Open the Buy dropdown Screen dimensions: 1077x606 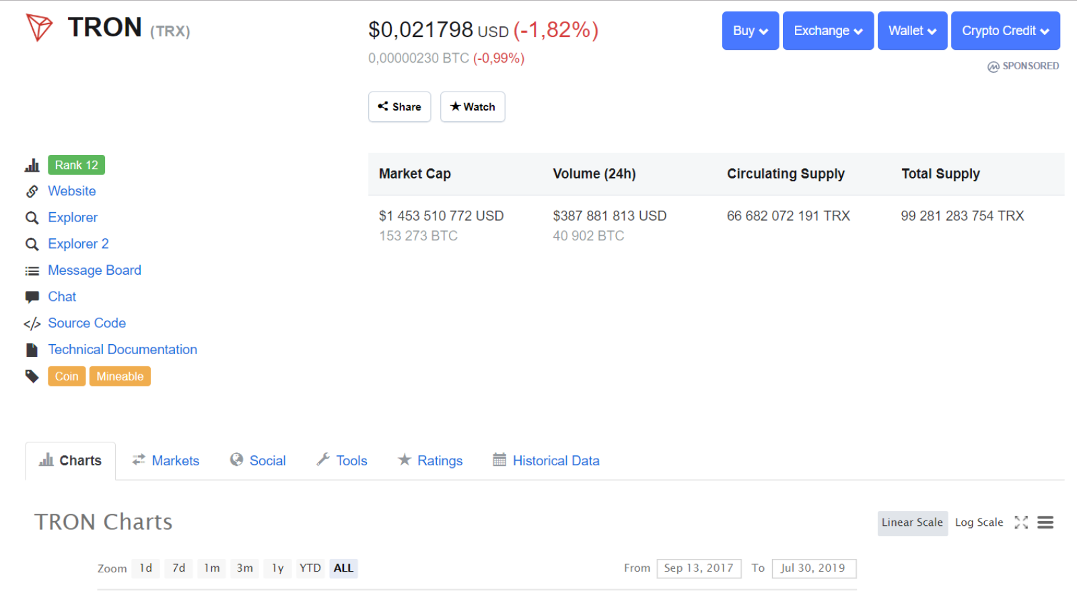point(751,30)
